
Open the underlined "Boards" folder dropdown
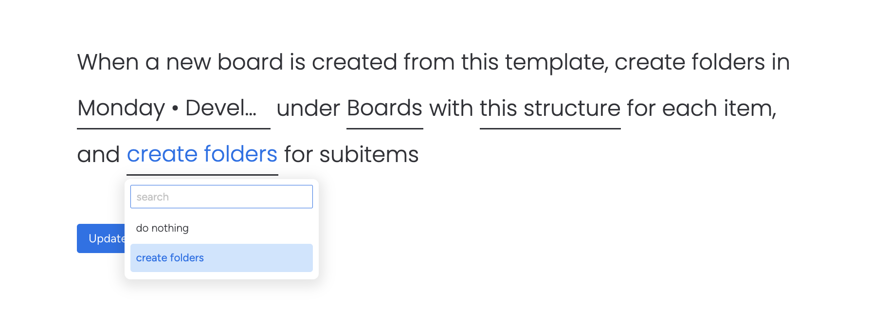384,109
